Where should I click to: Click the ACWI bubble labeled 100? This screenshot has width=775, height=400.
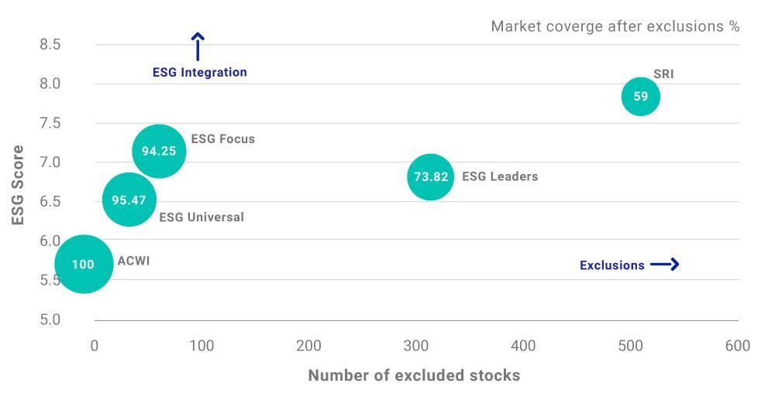point(83,265)
